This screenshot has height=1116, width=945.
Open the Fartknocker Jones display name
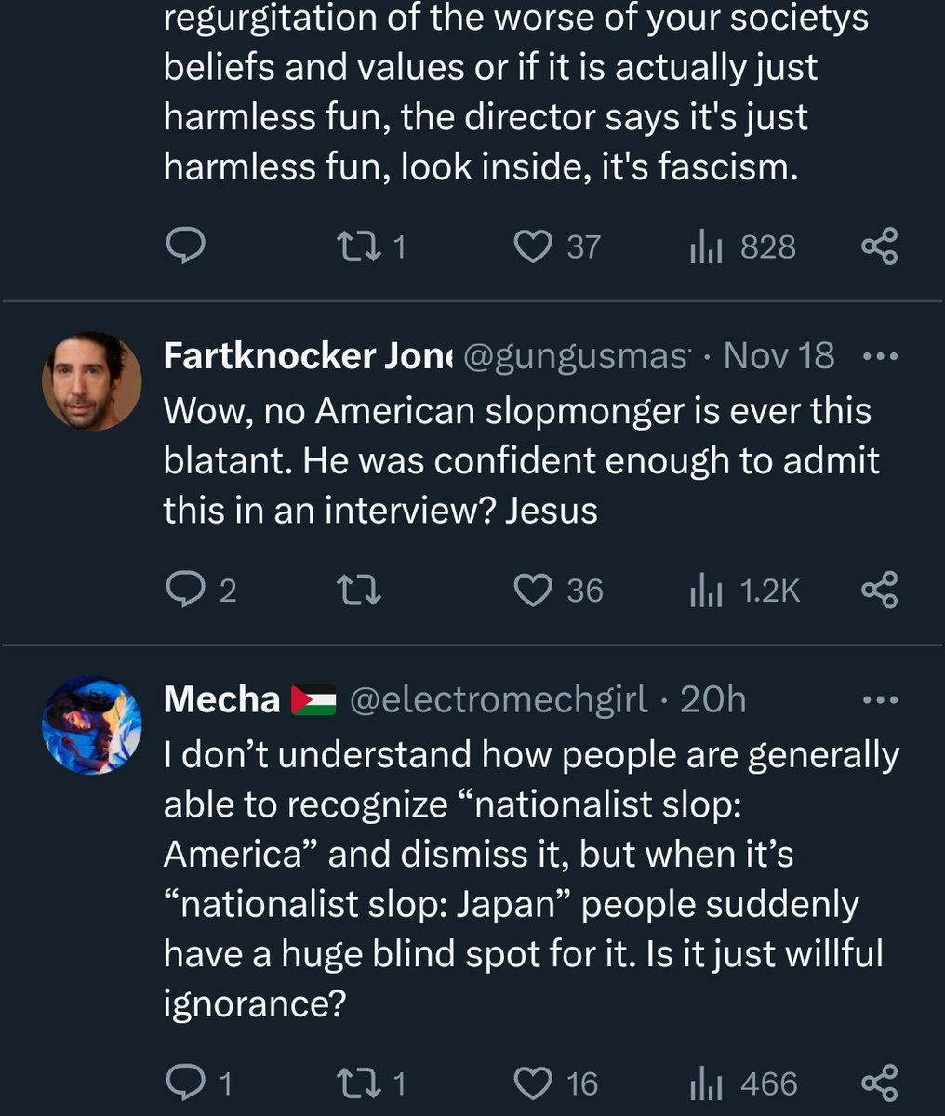pos(307,355)
